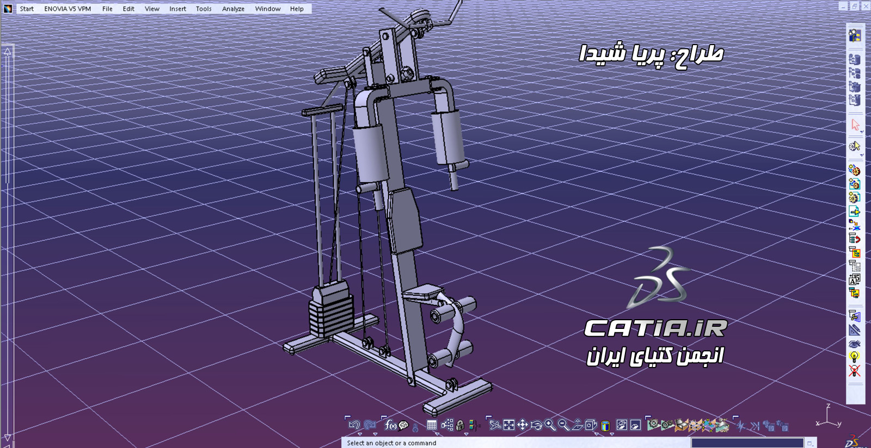Click the Create Multi-View icon
Viewport: 871px width, 448px height.
591,425
